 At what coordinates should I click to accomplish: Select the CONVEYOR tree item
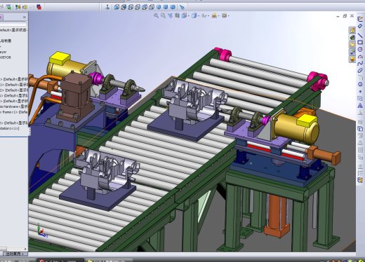(6, 57)
